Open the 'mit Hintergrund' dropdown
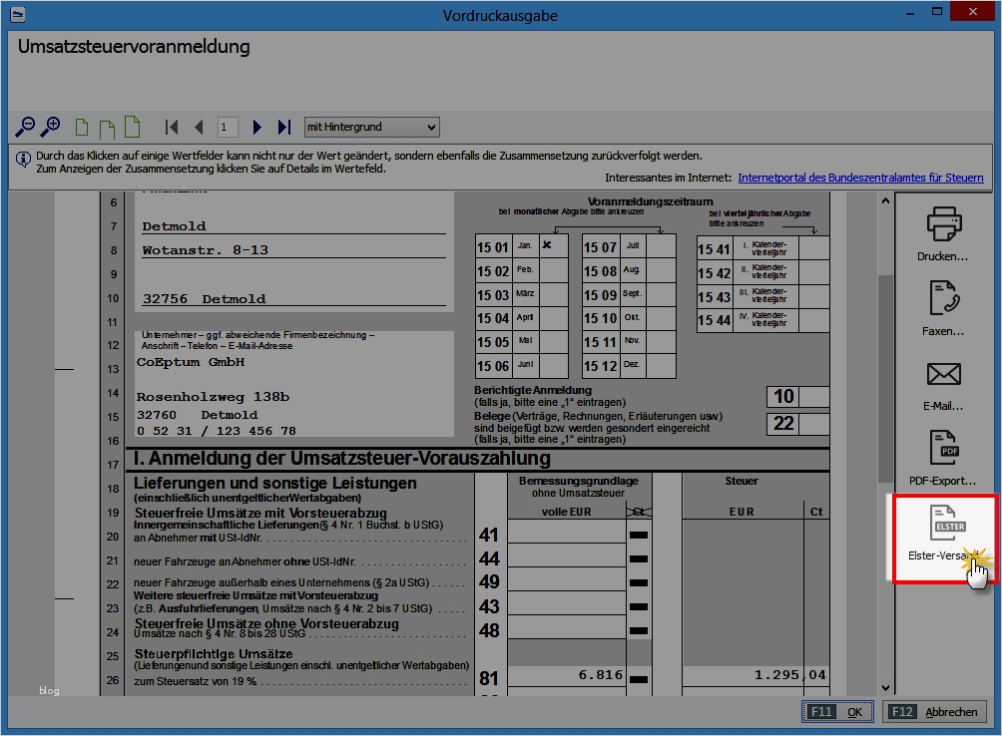Screen dimensions: 1002x736 371,127
